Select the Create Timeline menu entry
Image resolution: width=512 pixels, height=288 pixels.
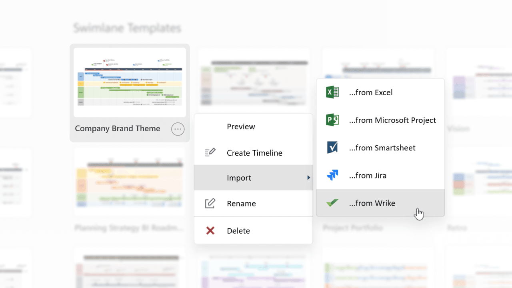click(253, 152)
